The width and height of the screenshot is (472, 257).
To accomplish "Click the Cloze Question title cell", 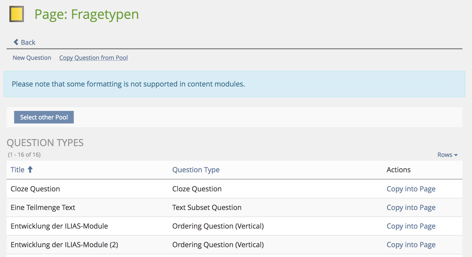I will (35, 189).
